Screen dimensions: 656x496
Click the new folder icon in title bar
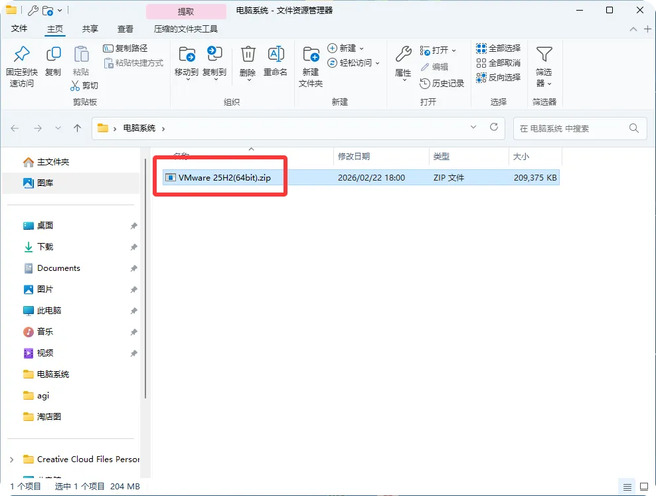point(48,11)
